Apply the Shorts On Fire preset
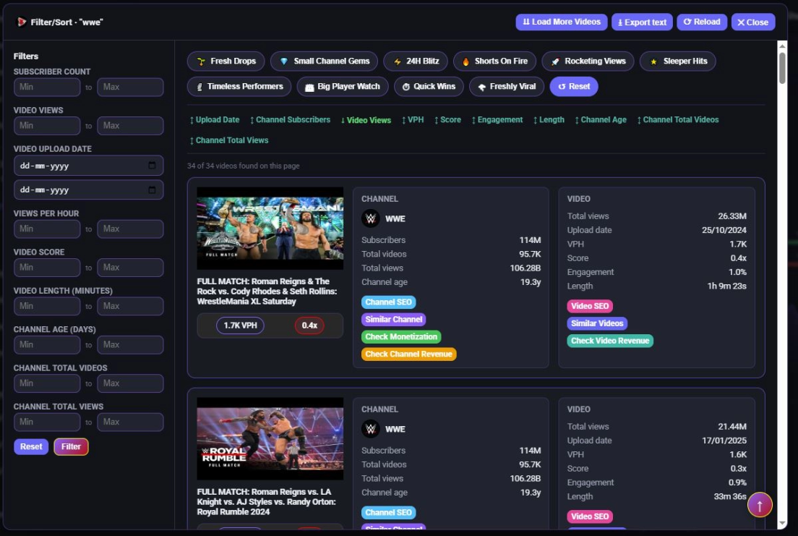Viewport: 798px width, 536px height. coord(494,61)
